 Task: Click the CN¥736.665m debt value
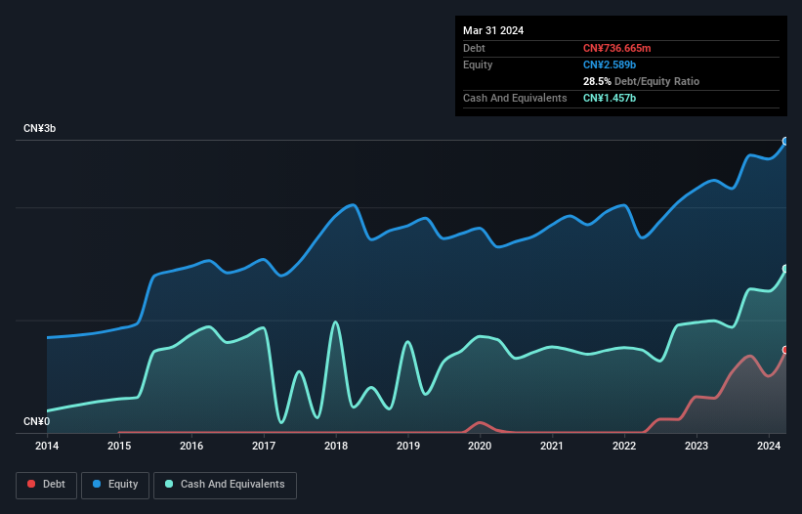(616, 48)
